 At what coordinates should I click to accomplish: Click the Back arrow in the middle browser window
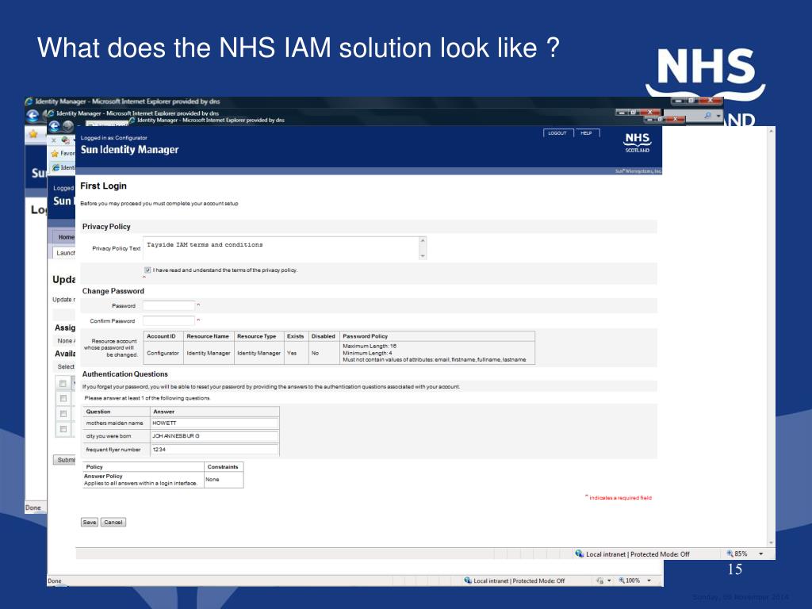click(x=55, y=126)
